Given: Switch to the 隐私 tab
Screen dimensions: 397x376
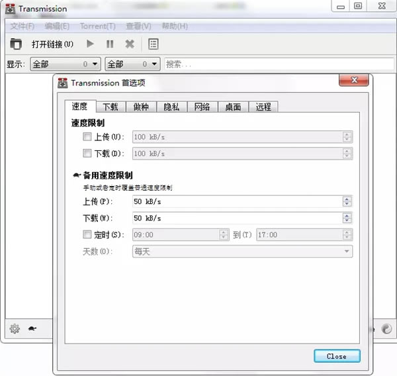Looking at the screenshot, I should 171,107.
